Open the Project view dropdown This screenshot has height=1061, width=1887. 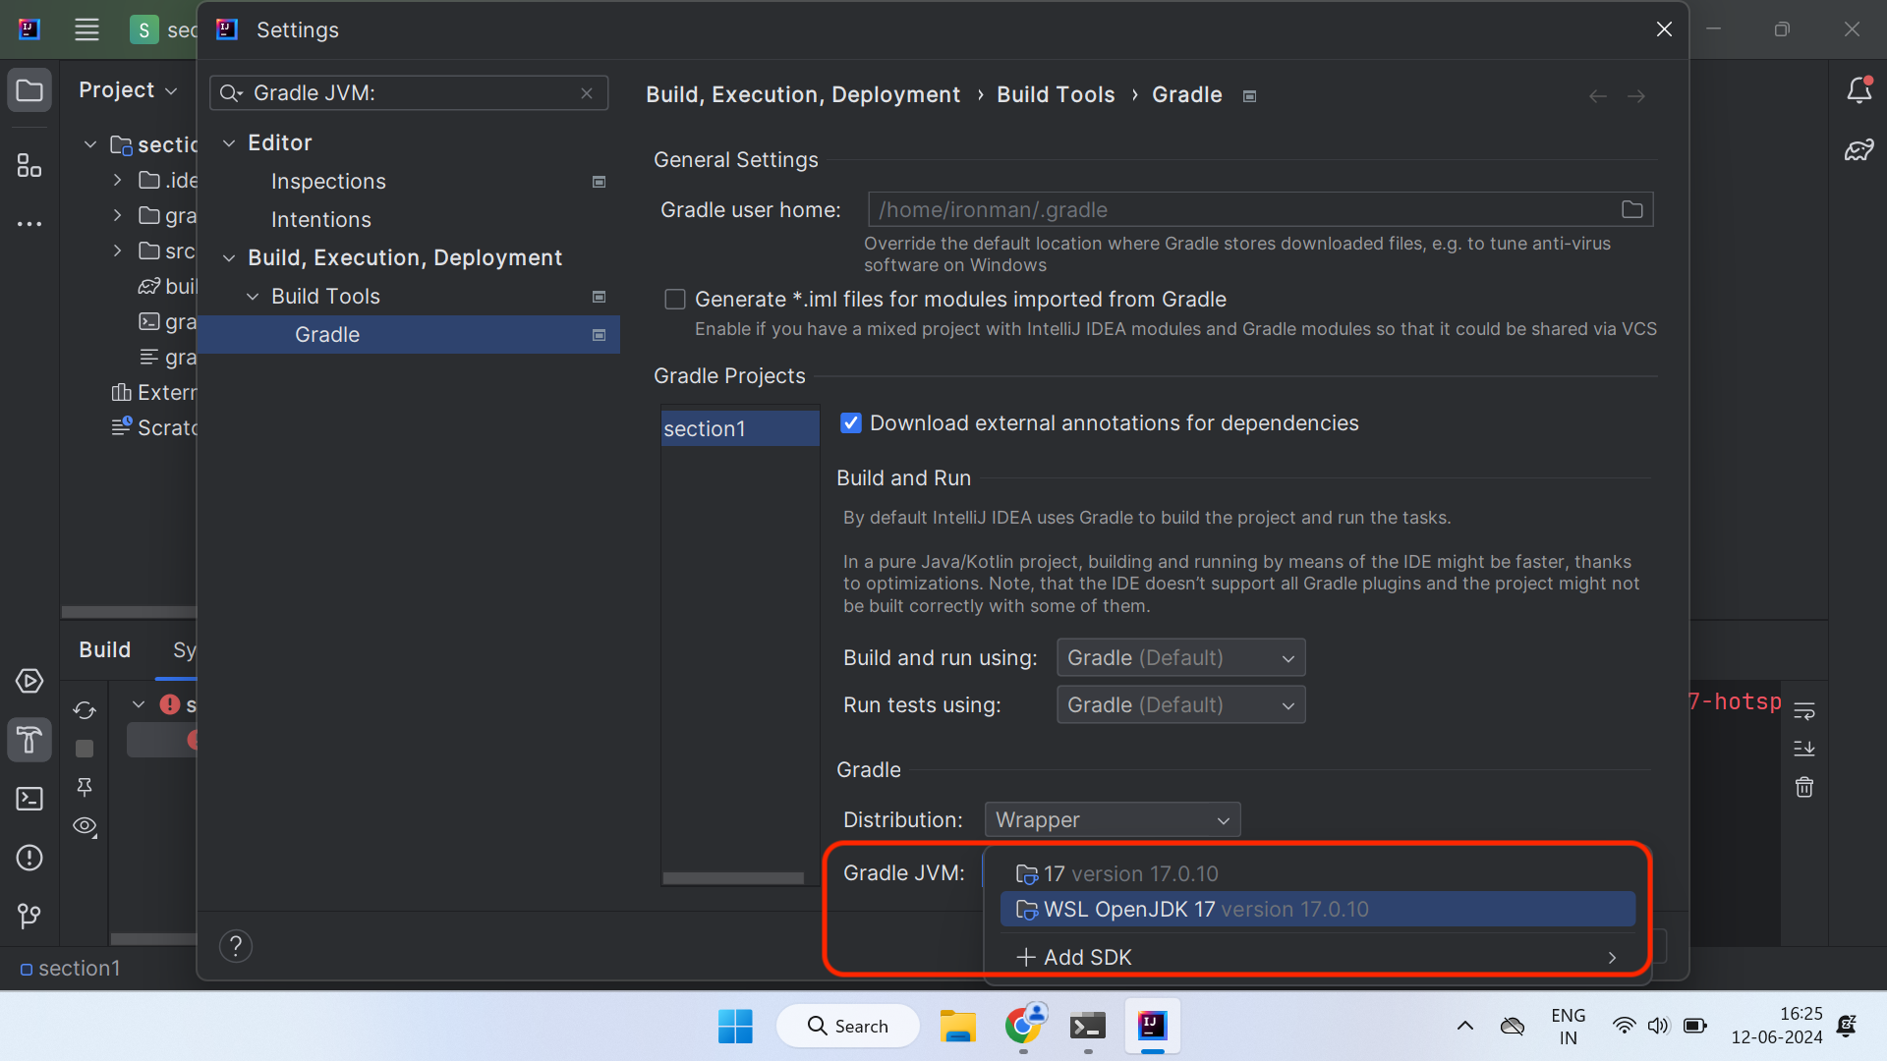click(128, 90)
